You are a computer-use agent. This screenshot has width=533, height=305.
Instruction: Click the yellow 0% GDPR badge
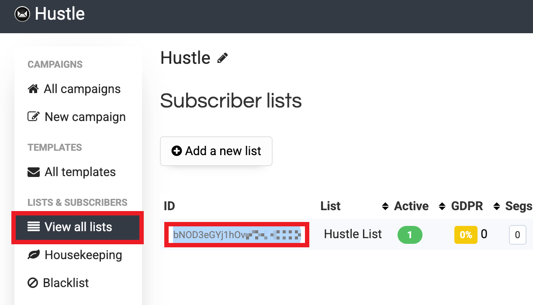pyautogui.click(x=466, y=235)
